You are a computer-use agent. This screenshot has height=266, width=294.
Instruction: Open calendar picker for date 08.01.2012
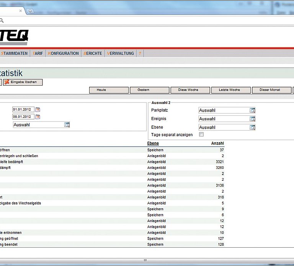click(x=38, y=117)
